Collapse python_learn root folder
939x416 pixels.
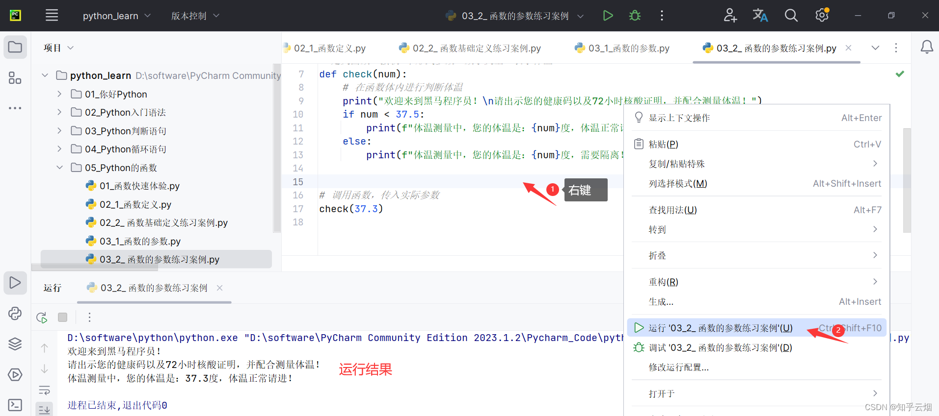45,75
